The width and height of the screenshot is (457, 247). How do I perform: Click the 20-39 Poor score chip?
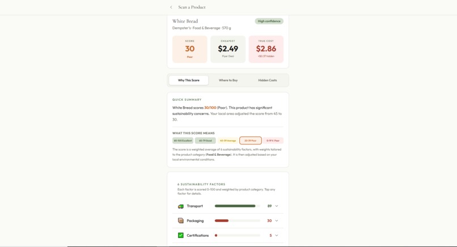(x=251, y=140)
